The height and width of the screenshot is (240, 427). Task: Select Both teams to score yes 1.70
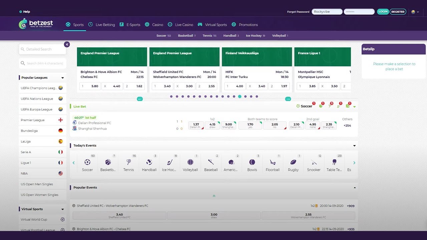pos(251,125)
